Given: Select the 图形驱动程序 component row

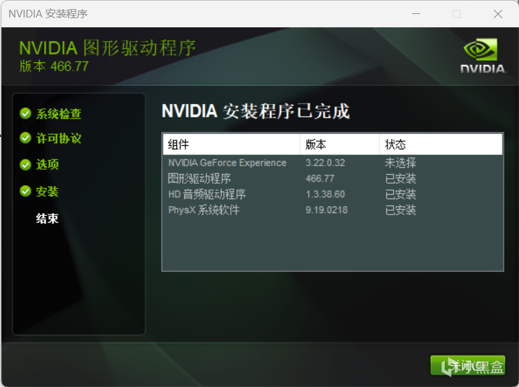Looking at the screenshot, I should point(333,178).
